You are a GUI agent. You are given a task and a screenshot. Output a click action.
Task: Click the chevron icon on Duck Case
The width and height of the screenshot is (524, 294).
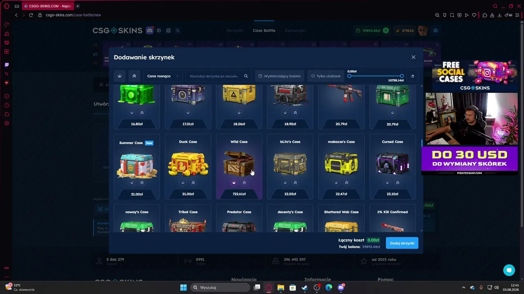pyautogui.click(x=193, y=183)
